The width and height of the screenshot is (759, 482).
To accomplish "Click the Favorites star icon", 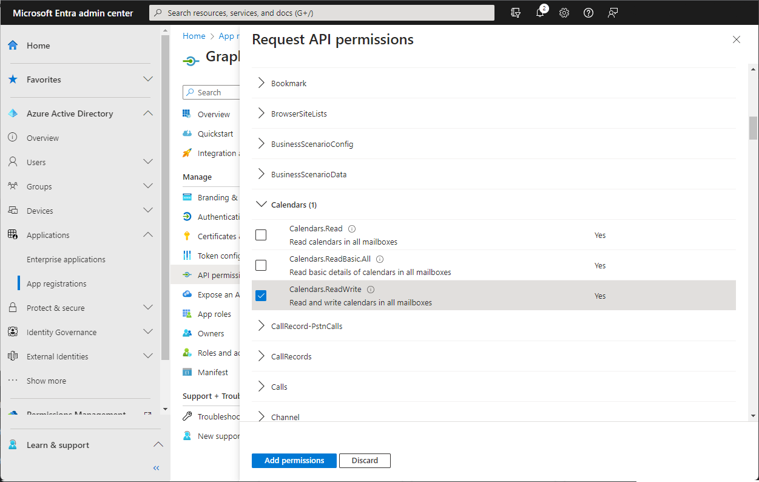I will click(13, 80).
